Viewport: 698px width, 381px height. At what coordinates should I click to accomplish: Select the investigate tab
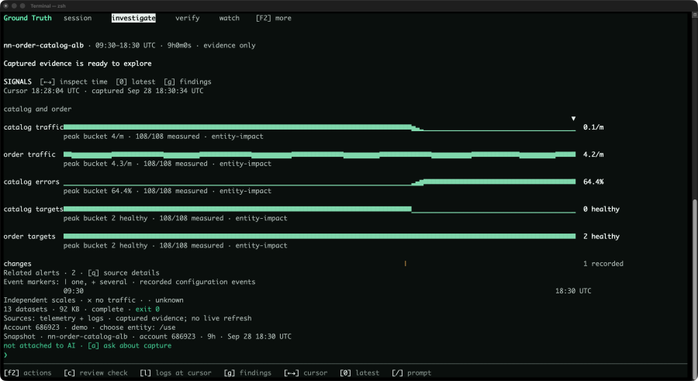point(133,19)
